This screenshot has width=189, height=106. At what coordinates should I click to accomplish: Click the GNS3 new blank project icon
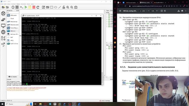(x=3, y=7)
